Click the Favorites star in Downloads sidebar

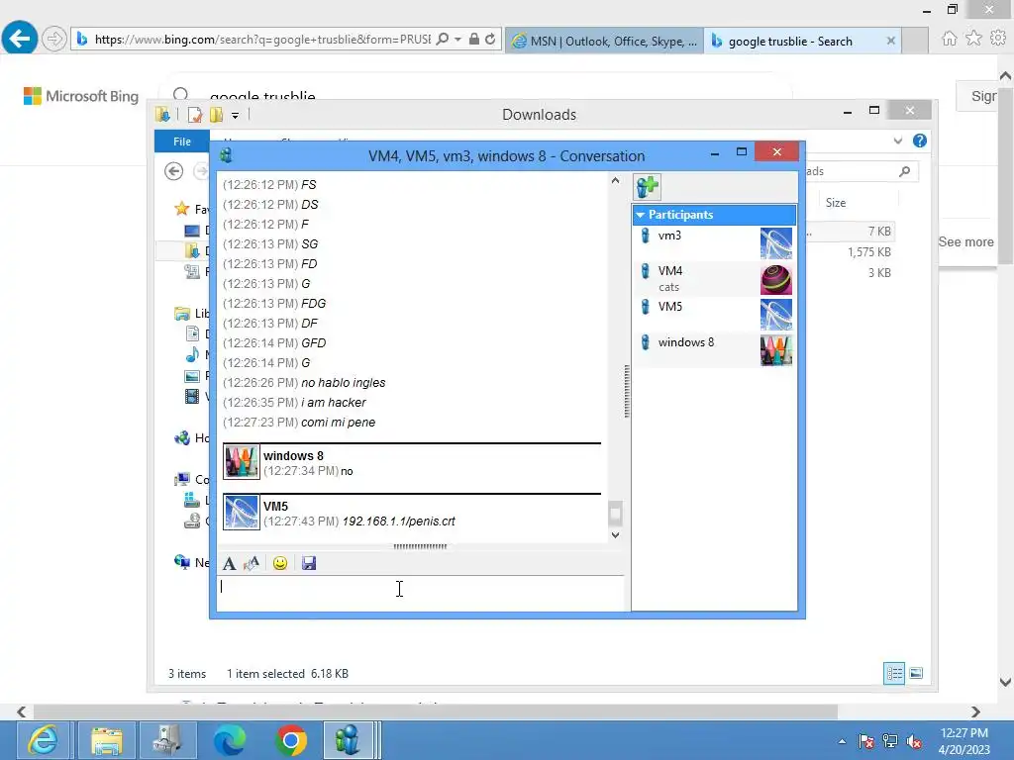[182, 209]
